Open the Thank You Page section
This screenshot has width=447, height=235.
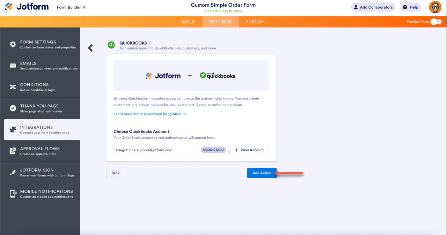[x=40, y=108]
